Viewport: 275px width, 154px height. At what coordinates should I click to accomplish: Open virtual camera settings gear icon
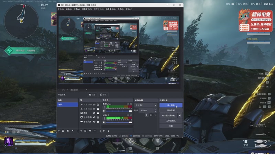(180, 115)
